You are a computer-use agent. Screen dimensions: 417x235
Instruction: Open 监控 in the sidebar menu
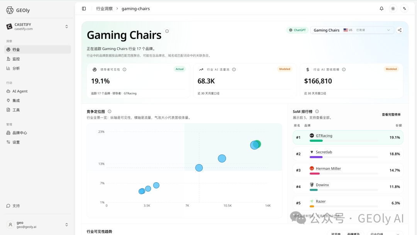[37, 59]
